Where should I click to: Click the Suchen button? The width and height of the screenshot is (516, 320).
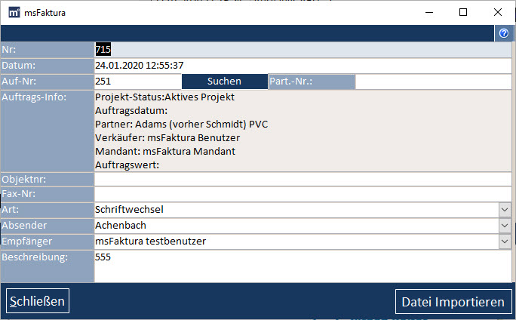pyautogui.click(x=225, y=82)
